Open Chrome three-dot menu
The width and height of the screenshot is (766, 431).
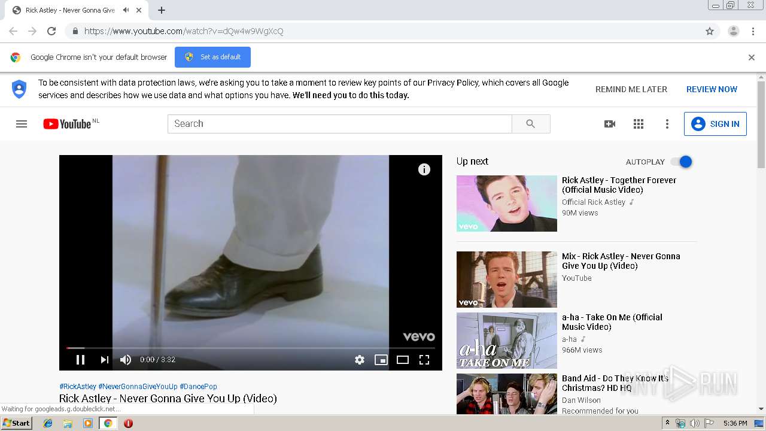[x=753, y=31]
